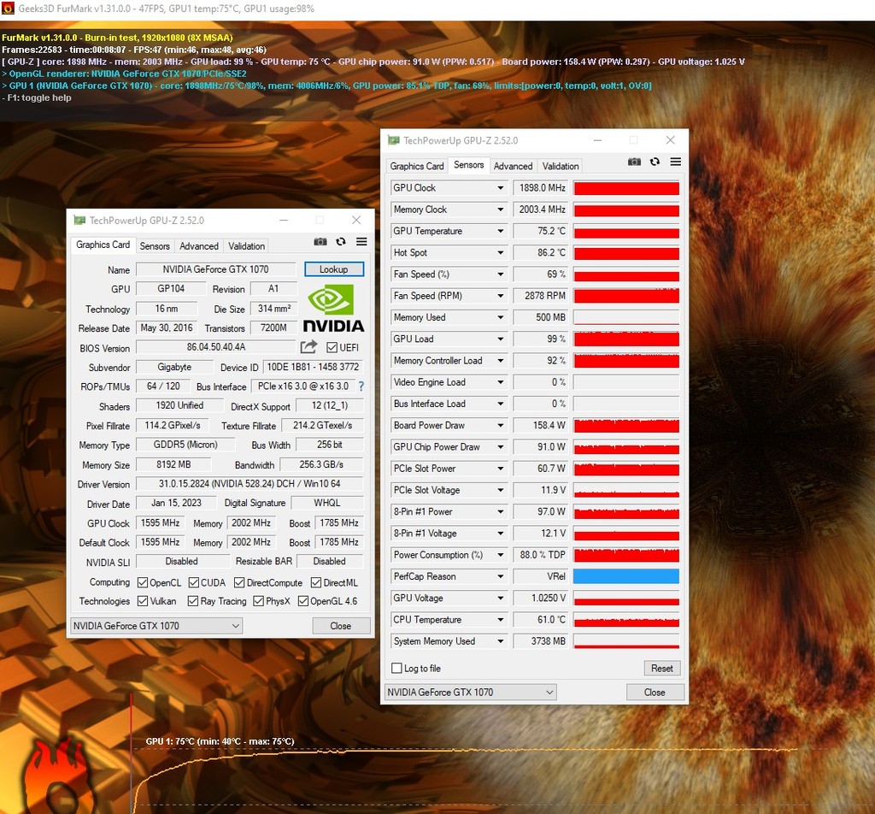Toggle OpenGL 4.6 checkbox

303,601
